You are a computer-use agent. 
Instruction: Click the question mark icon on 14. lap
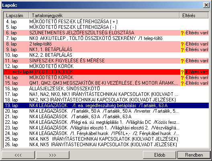[182, 78]
